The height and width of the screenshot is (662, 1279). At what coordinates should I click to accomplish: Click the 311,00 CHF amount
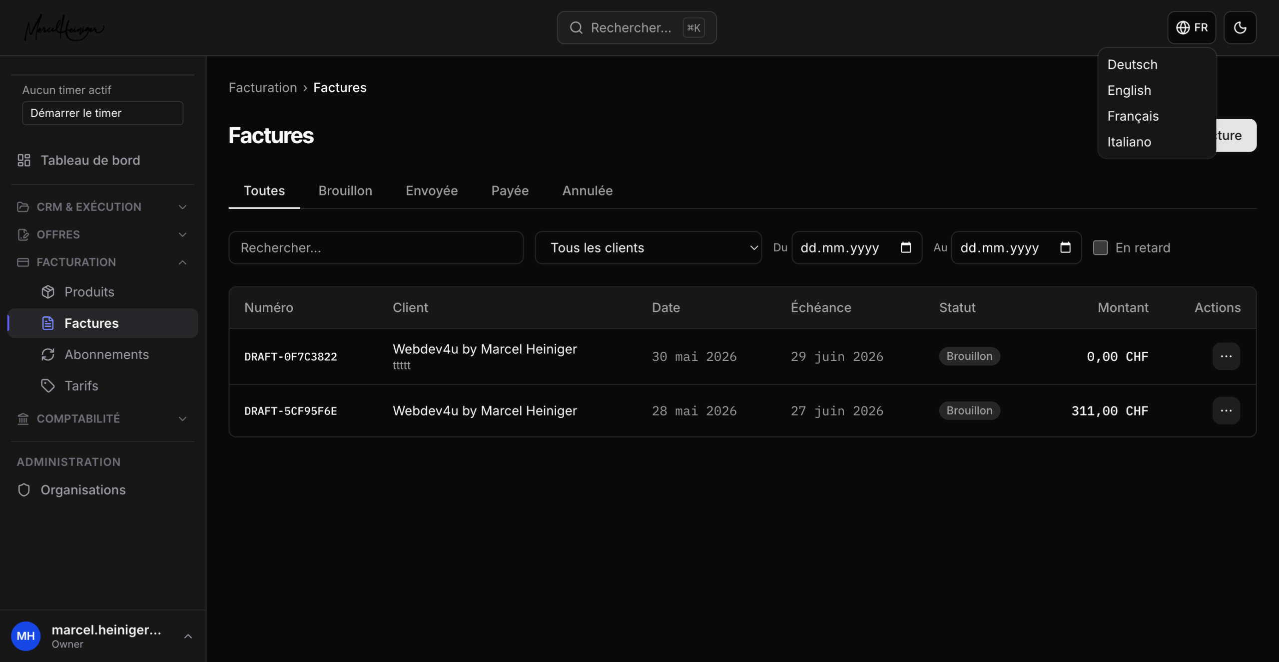point(1110,411)
